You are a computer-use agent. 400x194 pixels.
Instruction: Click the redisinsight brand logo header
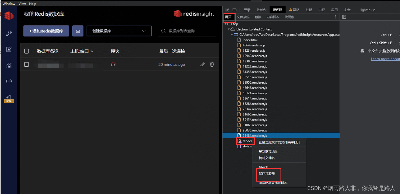point(194,14)
